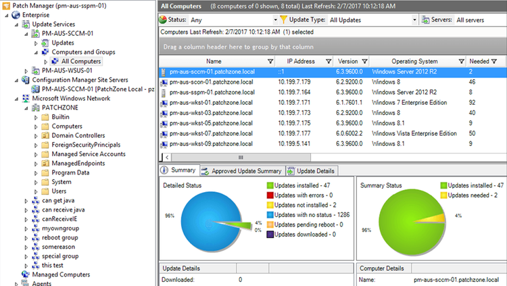This screenshot has height=286, width=507.
Task: Click the green 'Updates installed - 47' detailed swatch
Action: pos(270,186)
